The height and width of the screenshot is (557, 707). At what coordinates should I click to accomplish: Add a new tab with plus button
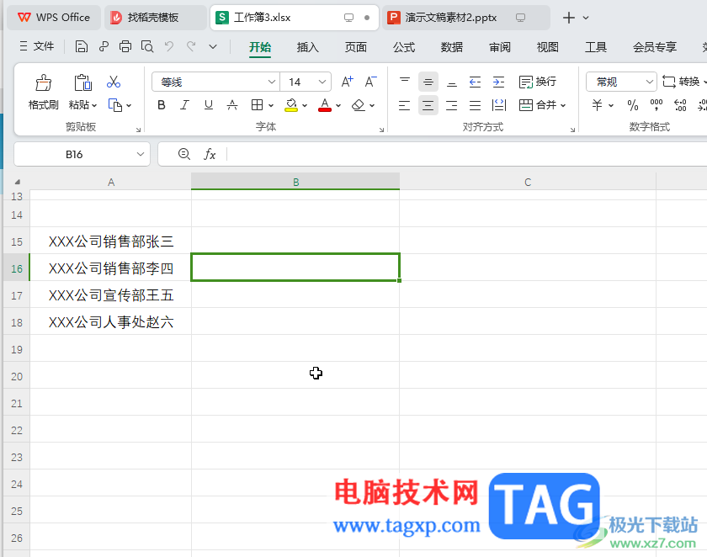(569, 18)
